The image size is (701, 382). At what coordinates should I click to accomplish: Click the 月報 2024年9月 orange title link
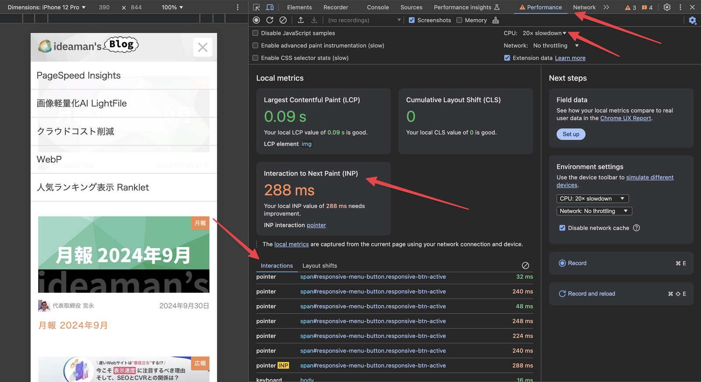click(x=73, y=325)
